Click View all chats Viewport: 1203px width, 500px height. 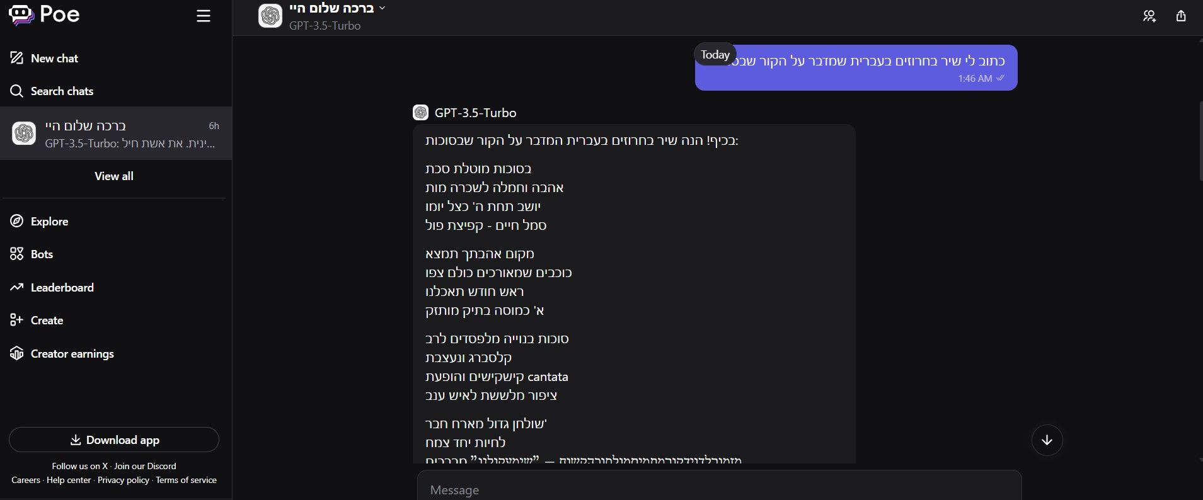point(114,176)
